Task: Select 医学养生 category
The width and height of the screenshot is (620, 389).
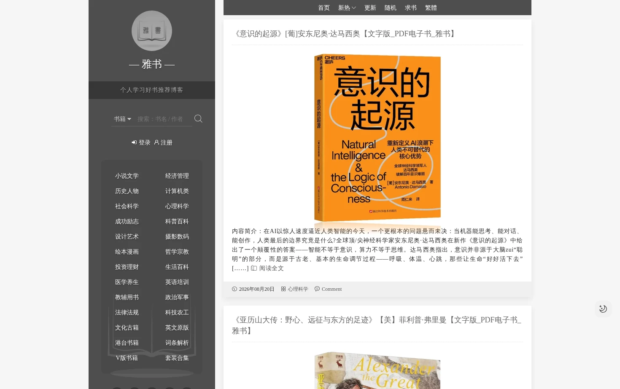Action: (127, 282)
